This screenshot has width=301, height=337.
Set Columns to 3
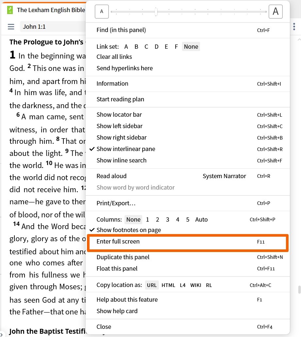pyautogui.click(x=168, y=219)
